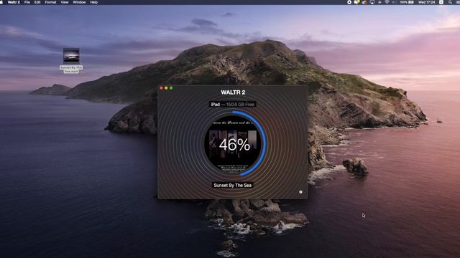Click the white circle recording icon in menu bar

pos(349,2)
